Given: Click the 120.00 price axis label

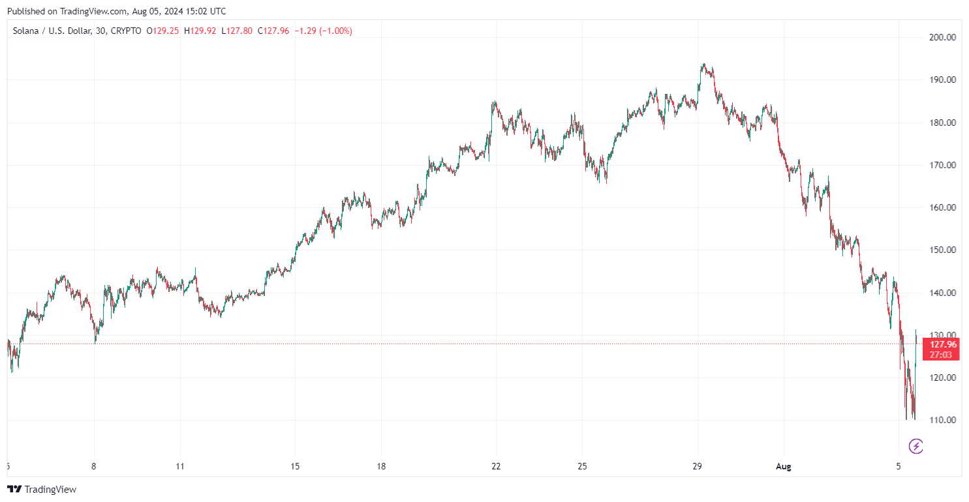Looking at the screenshot, I should 943,377.
